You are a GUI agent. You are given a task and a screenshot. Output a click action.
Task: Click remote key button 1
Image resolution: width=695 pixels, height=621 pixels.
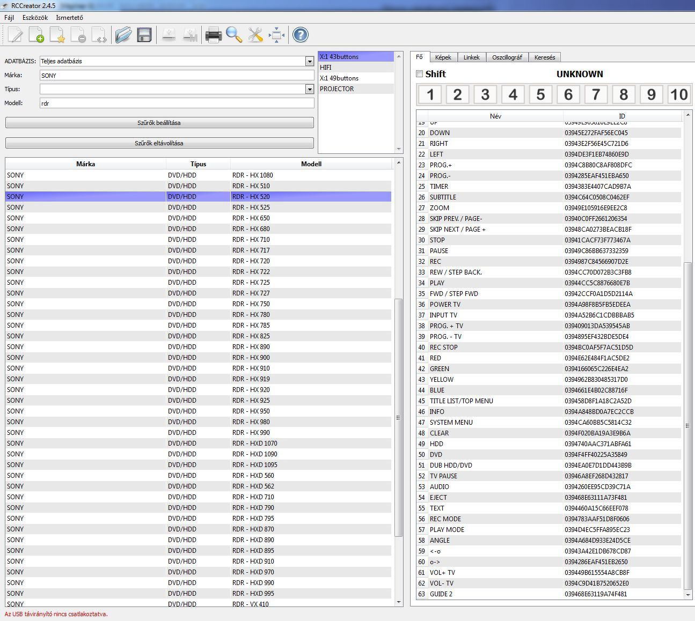pos(430,94)
